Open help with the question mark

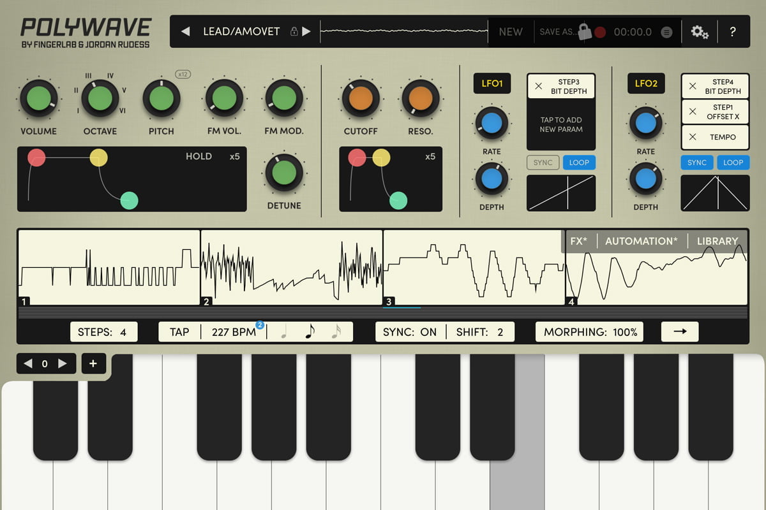point(732,31)
